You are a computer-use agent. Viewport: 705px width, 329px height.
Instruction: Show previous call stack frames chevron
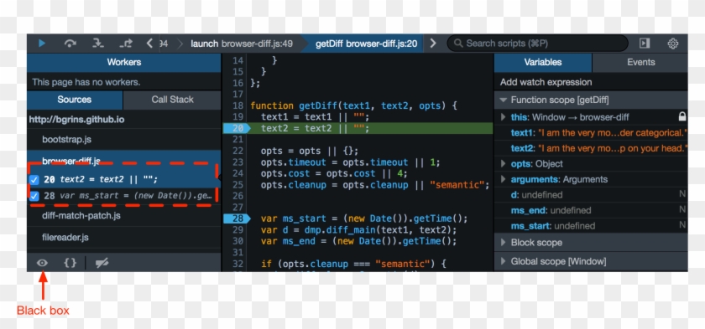click(150, 44)
